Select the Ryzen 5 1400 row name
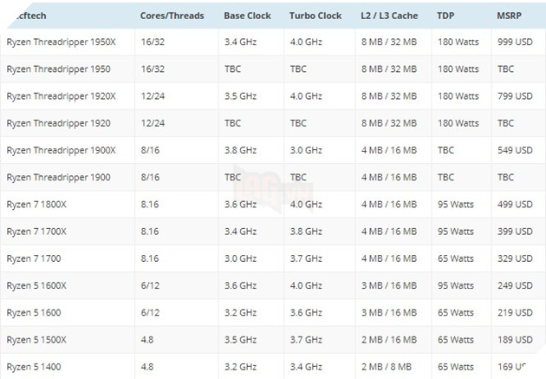This screenshot has width=546, height=379. point(34,367)
